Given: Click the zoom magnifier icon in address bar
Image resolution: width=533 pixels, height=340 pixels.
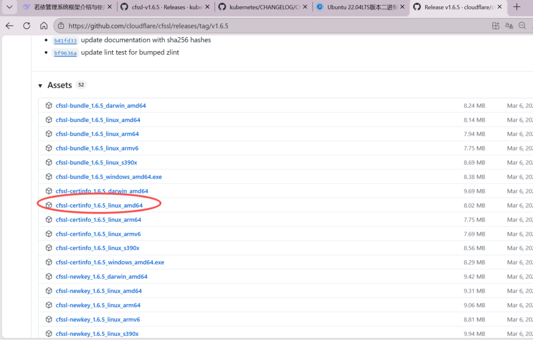Looking at the screenshot, I should (523, 26).
